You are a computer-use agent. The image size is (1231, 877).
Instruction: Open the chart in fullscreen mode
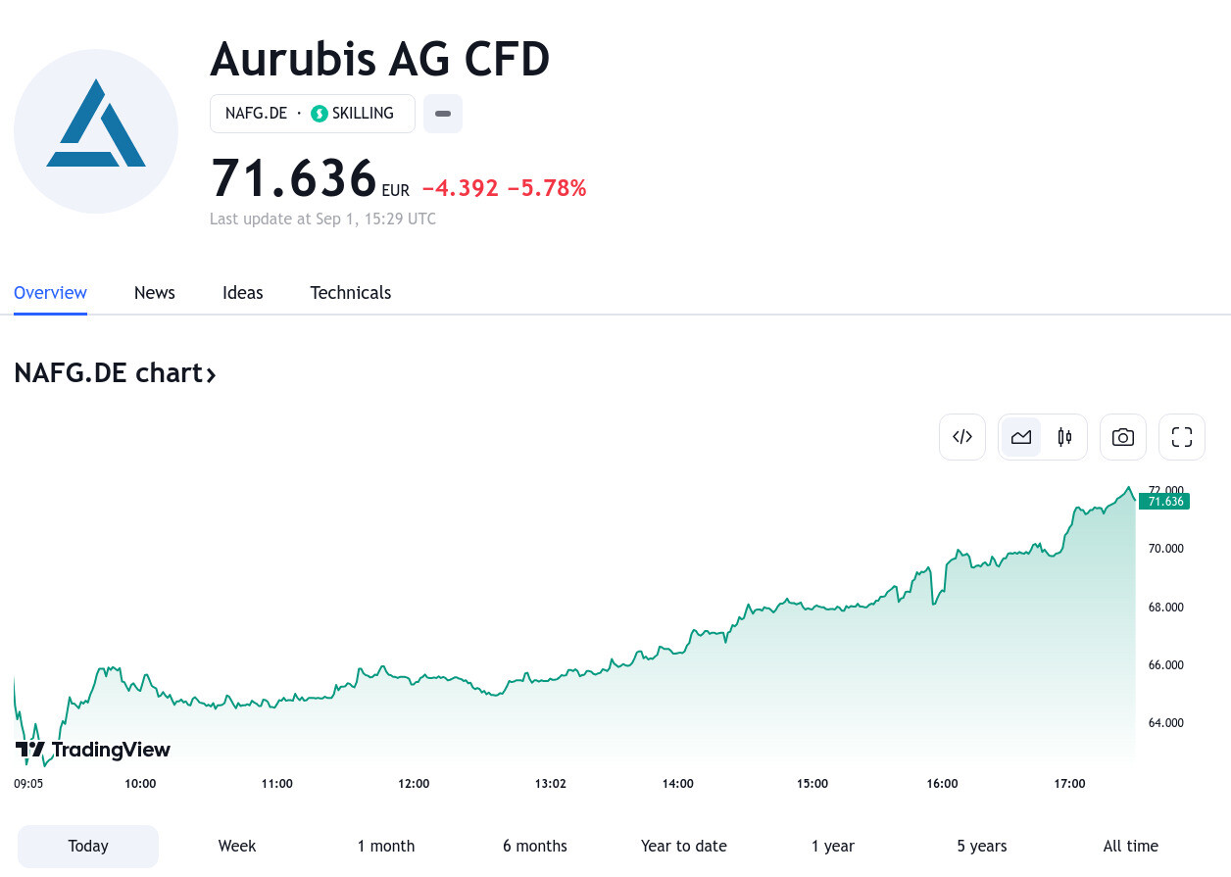tap(1182, 437)
